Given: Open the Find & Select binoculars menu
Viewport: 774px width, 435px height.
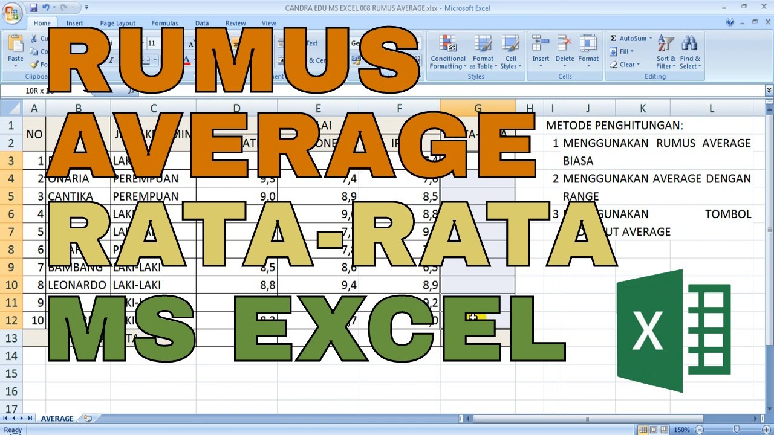Looking at the screenshot, I should [x=690, y=52].
